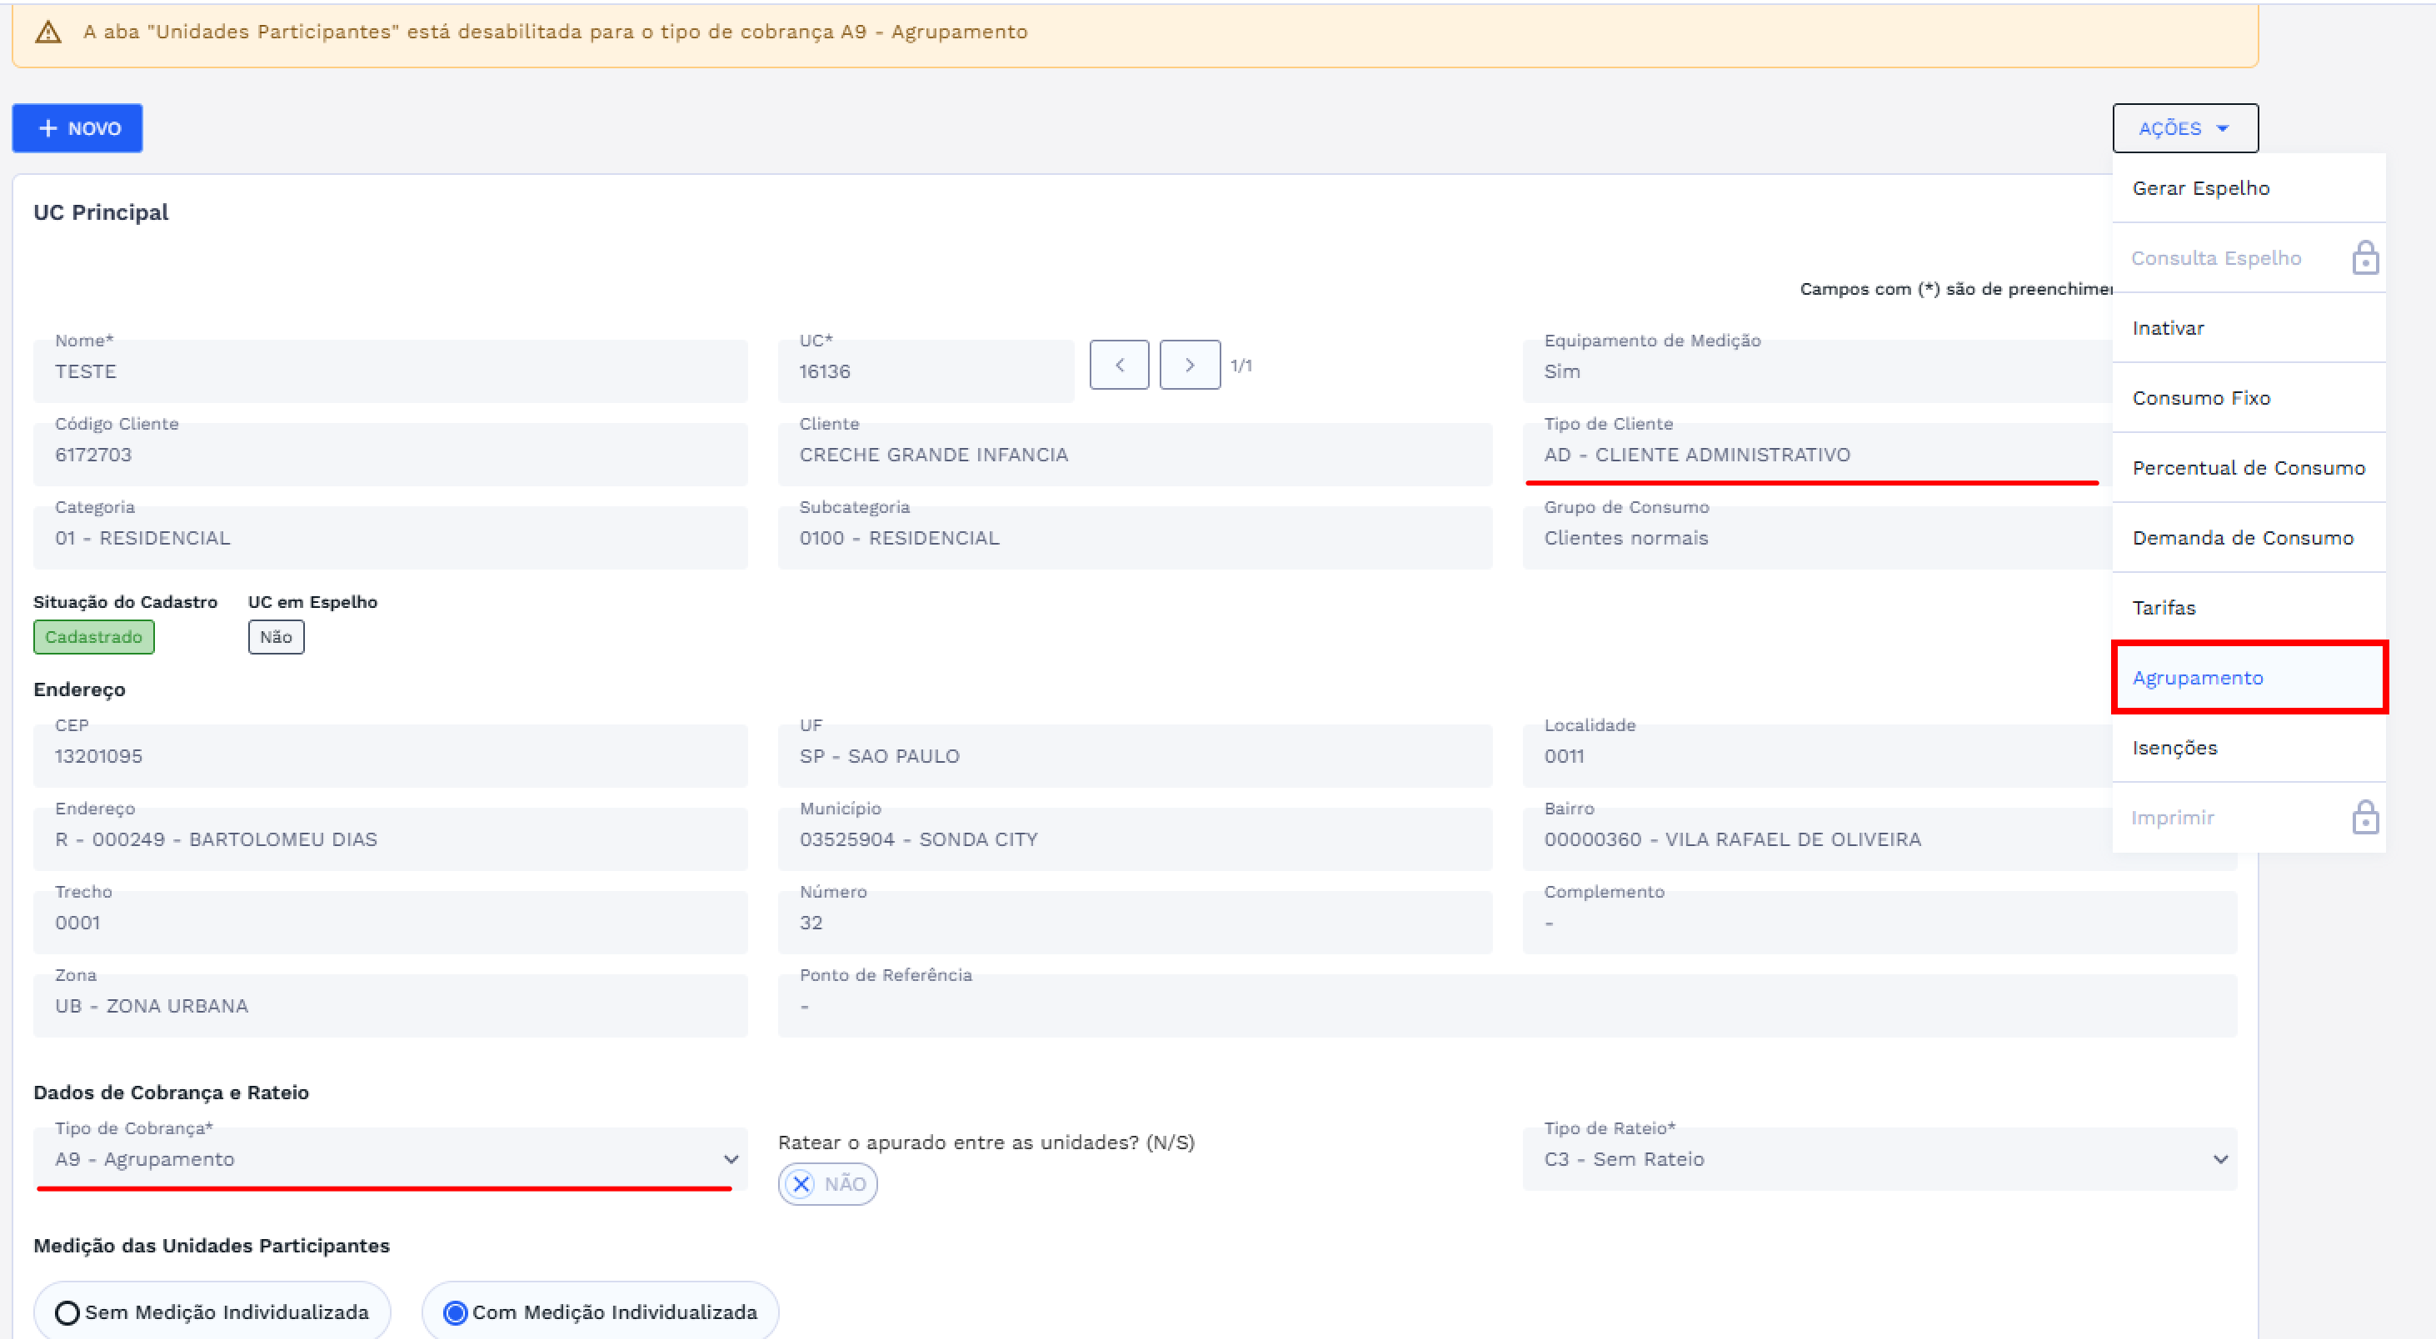Click the UC field showing 16136
Screen dimensions: 2436x1339
pyautogui.click(x=925, y=371)
